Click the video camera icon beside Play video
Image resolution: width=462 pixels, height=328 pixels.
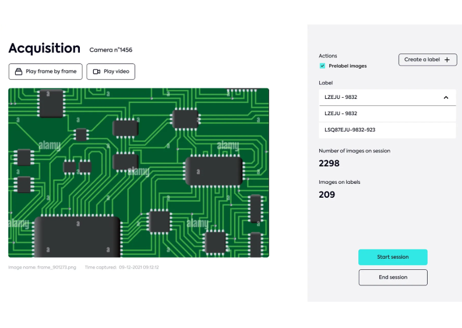pyautogui.click(x=97, y=72)
